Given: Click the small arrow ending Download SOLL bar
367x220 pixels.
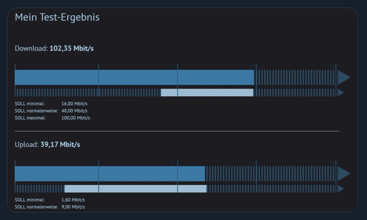Looking at the screenshot, I should (x=341, y=93).
